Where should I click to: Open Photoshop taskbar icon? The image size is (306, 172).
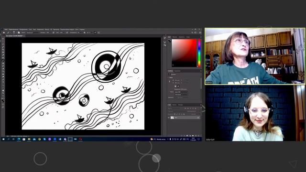click(x=70, y=139)
